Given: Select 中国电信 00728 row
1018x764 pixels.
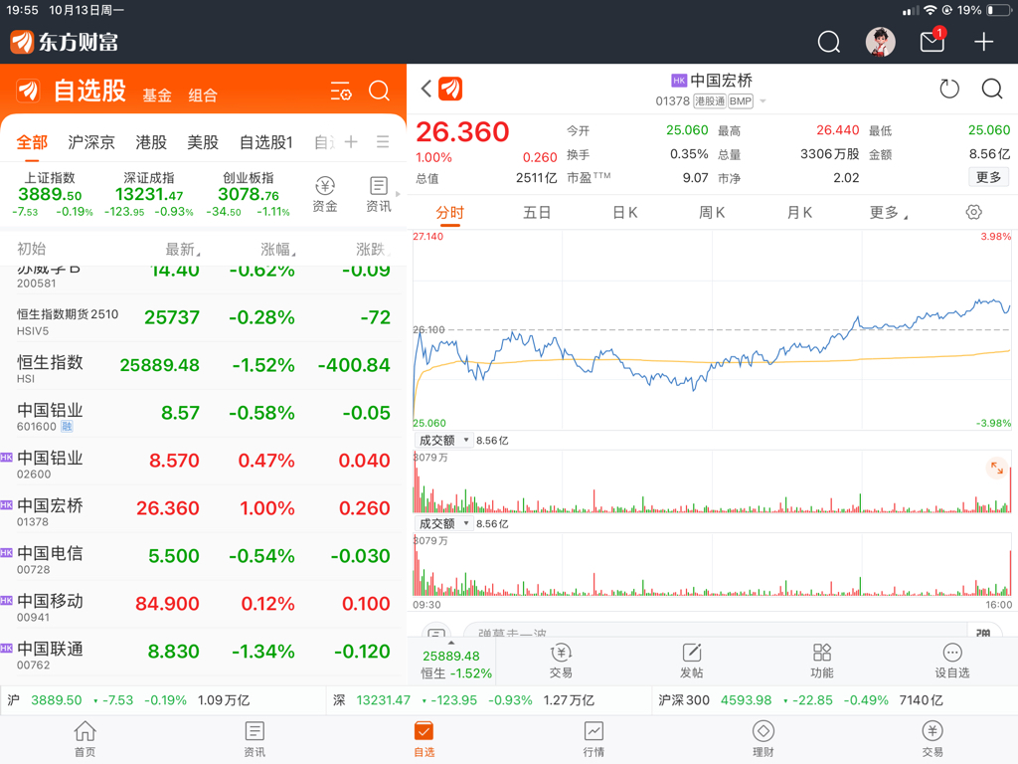Looking at the screenshot, I should click(x=203, y=557).
